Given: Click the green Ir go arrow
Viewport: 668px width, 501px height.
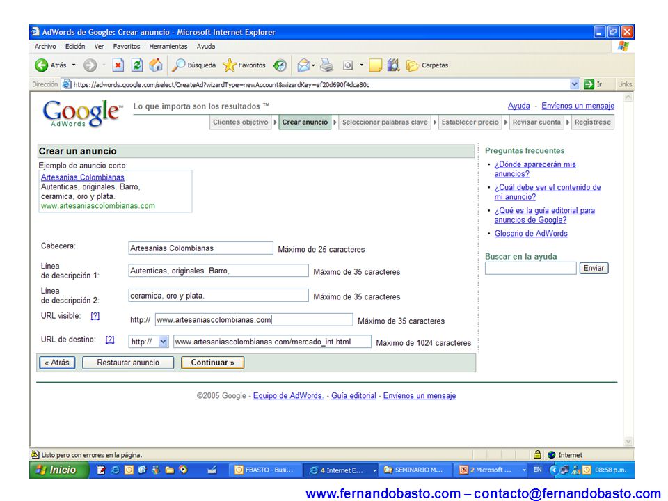Looking at the screenshot, I should coord(589,84).
